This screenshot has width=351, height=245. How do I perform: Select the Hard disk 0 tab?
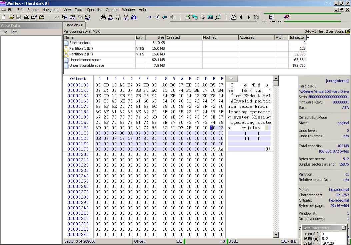point(74,25)
